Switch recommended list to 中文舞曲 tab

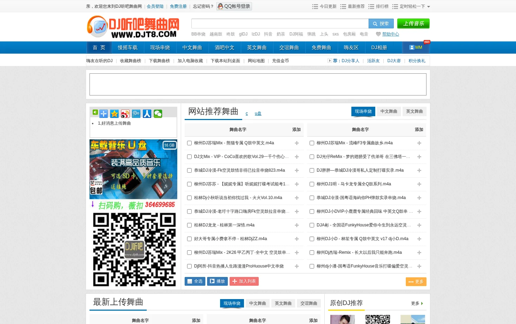pyautogui.click(x=389, y=112)
